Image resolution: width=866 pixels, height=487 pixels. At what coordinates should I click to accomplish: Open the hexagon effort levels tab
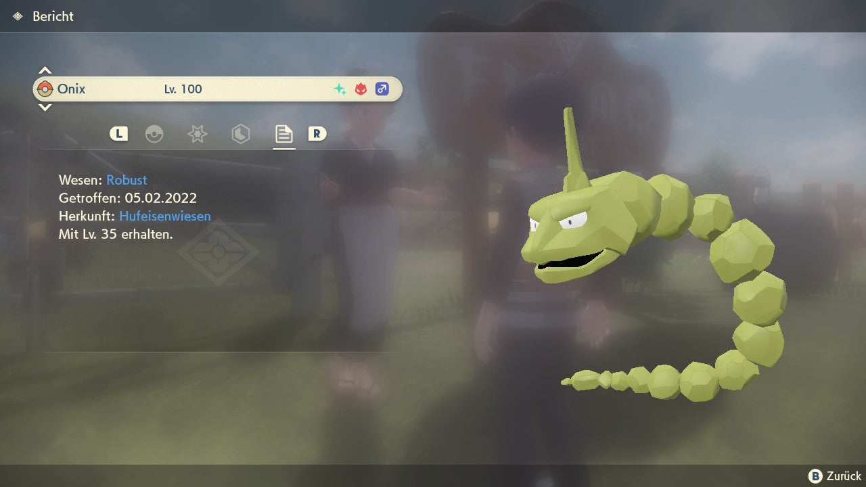pos(240,134)
